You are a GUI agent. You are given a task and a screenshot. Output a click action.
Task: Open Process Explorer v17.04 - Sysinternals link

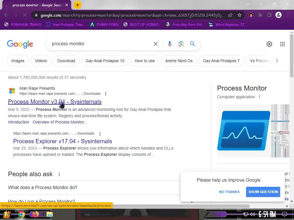pos(63,141)
